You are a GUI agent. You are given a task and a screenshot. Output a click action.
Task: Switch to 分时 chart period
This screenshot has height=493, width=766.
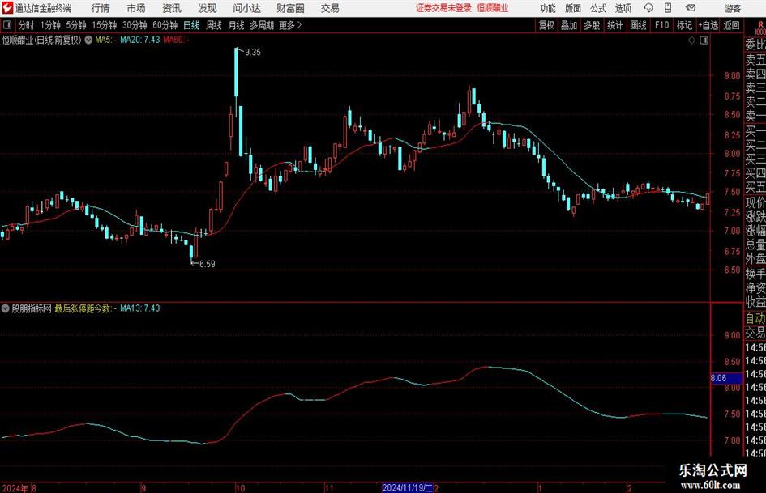point(26,25)
